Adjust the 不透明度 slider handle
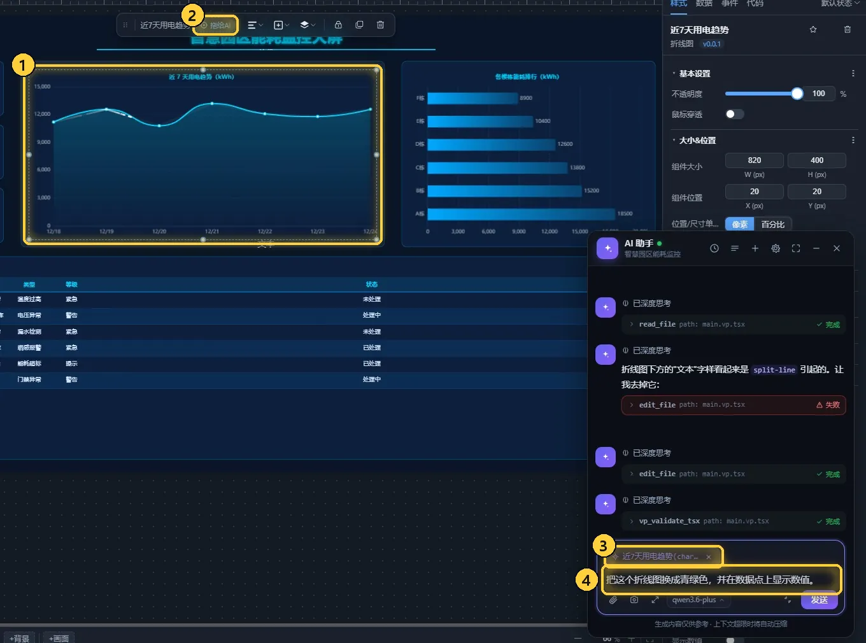Viewport: 866px width, 643px height. click(797, 94)
